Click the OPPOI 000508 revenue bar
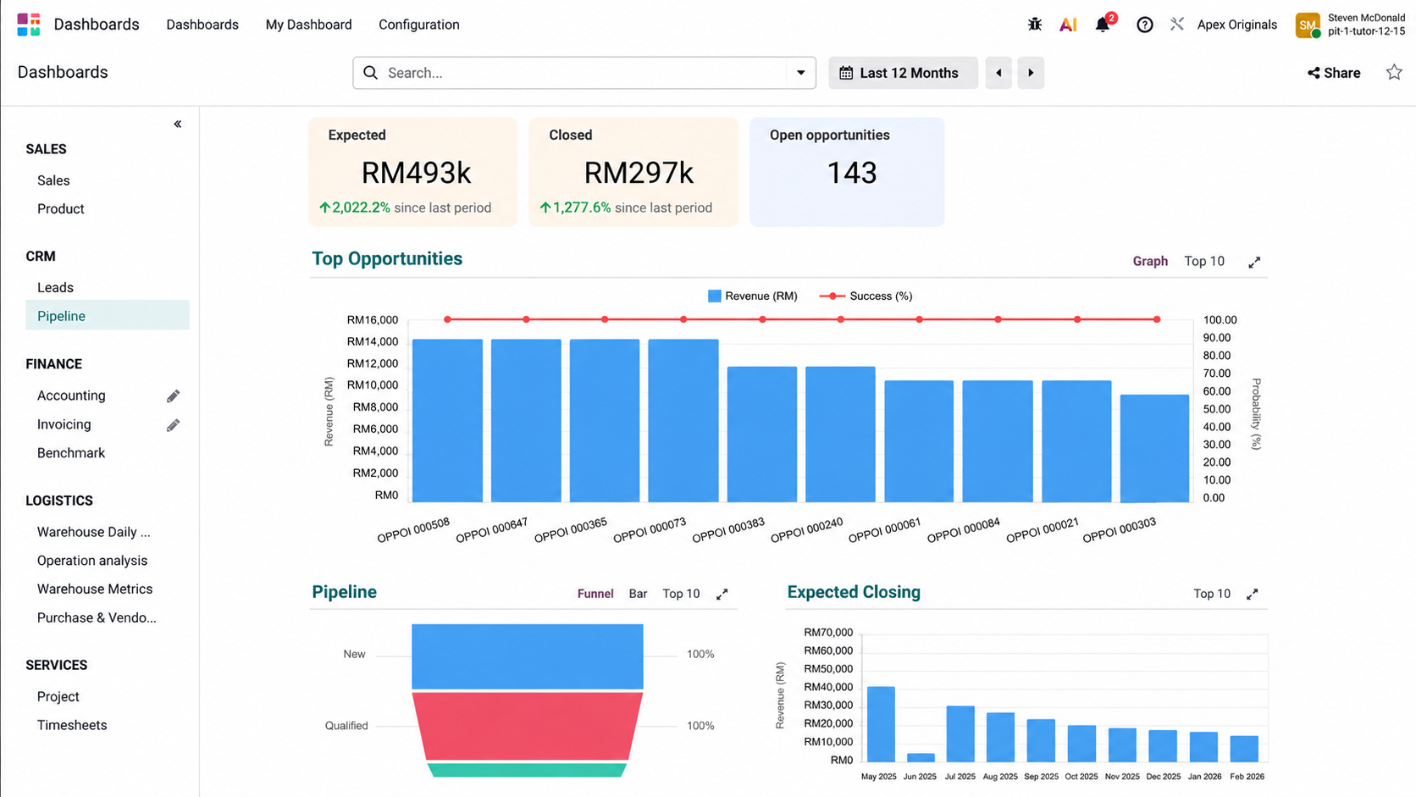Screen dimensions: 1416x797 tap(447, 421)
